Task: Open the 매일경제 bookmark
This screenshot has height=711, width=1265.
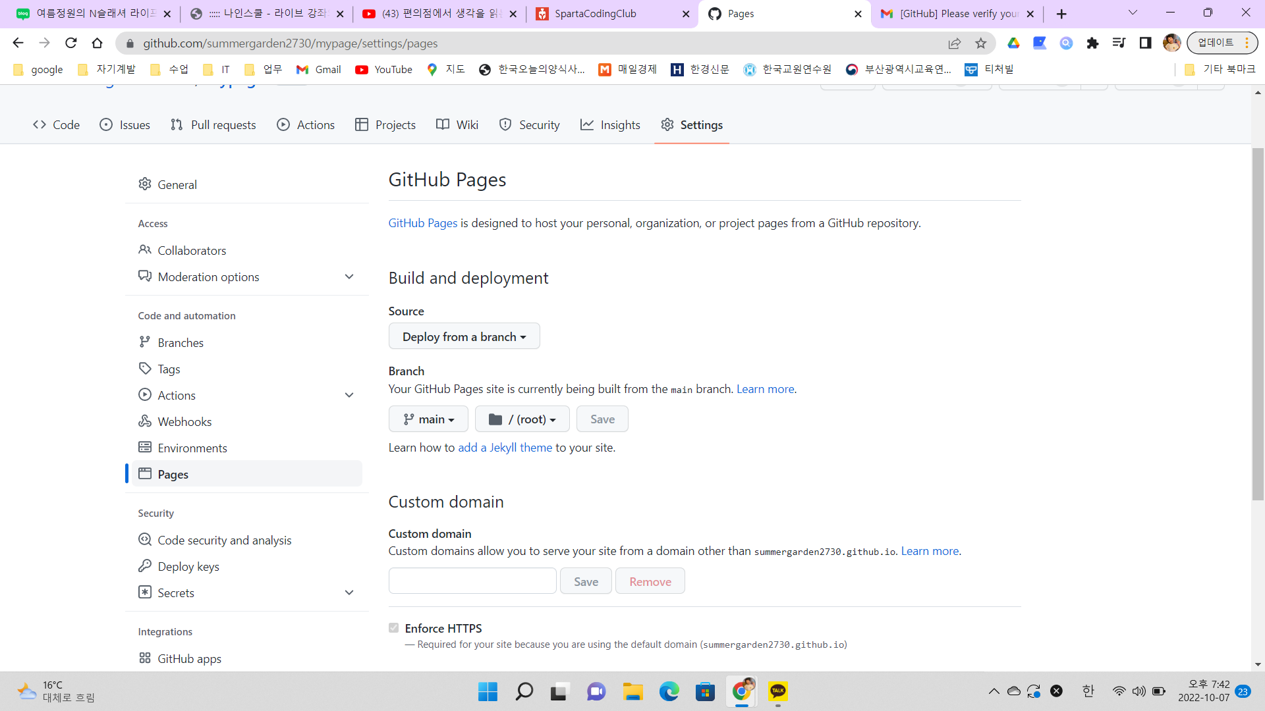Action: coord(627,70)
